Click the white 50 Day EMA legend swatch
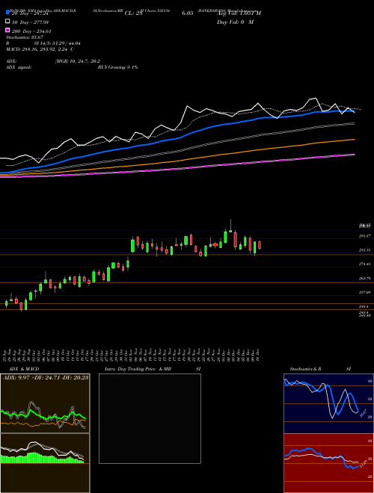The width and height of the screenshot is (374, 493). 7,22
